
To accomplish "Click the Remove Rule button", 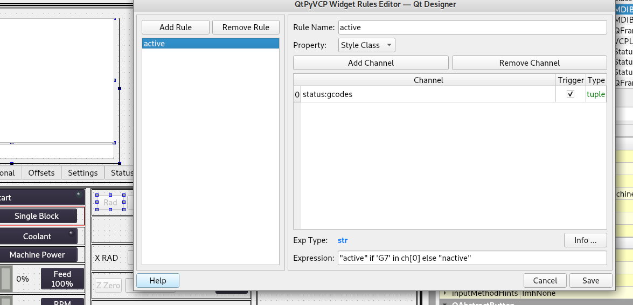I will point(246,27).
